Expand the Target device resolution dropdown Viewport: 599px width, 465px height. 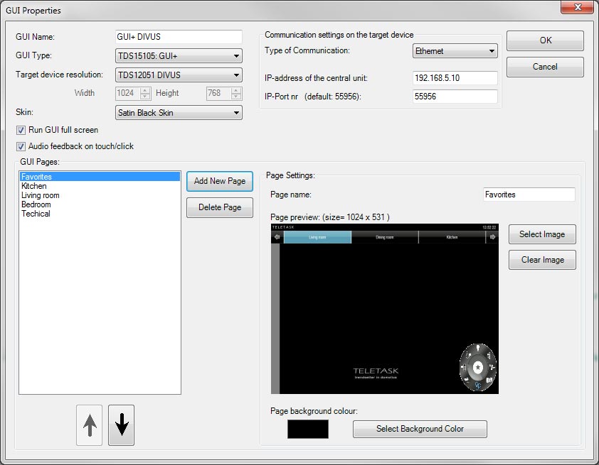(x=179, y=75)
